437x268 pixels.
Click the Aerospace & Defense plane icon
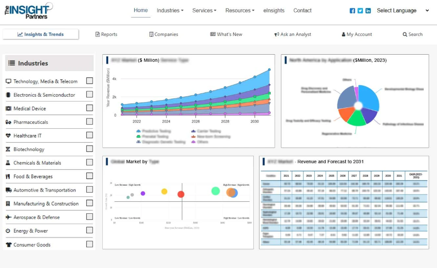[x=8, y=217]
